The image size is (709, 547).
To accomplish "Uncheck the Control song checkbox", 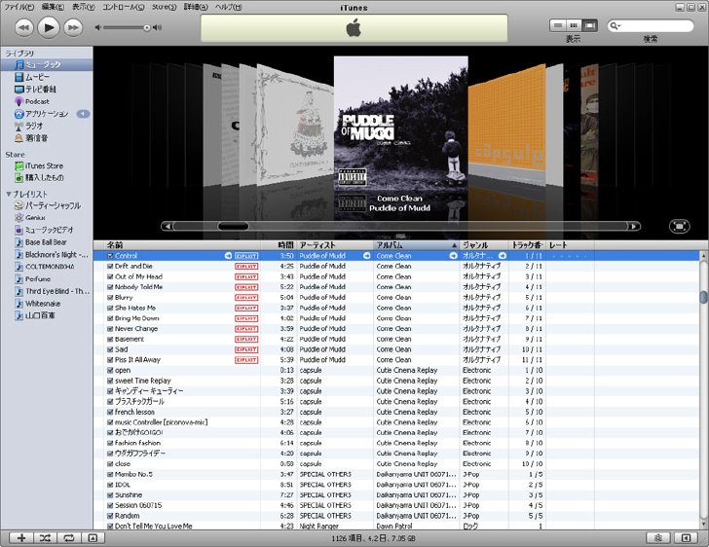I will tap(110, 256).
